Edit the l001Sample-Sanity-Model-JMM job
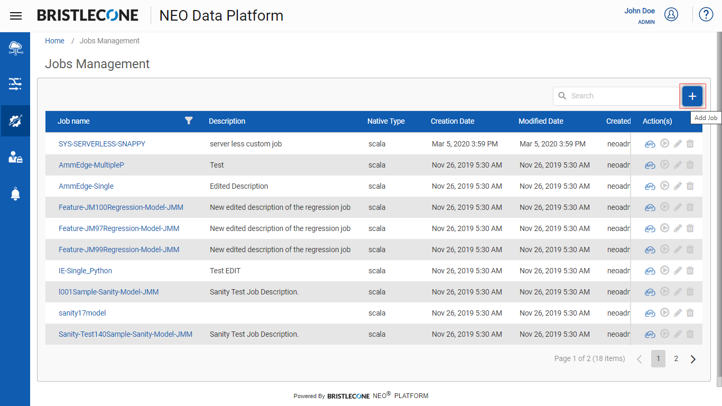The height and width of the screenshot is (406, 722). [x=678, y=291]
